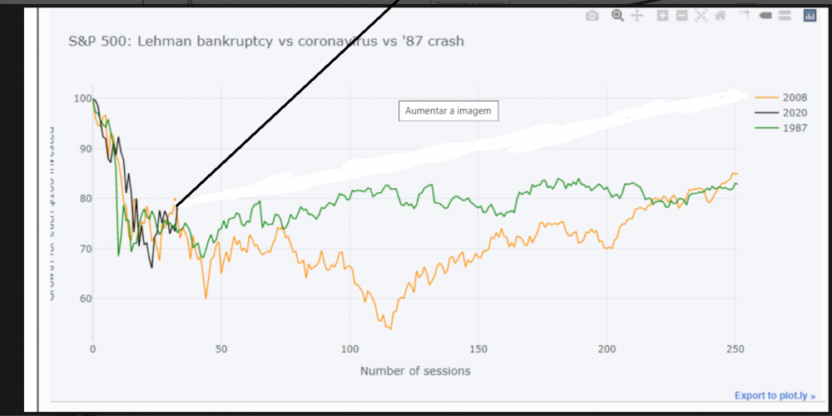Click the Number of sessions axis title
Image resolution: width=832 pixels, height=416 pixels.
(414, 370)
